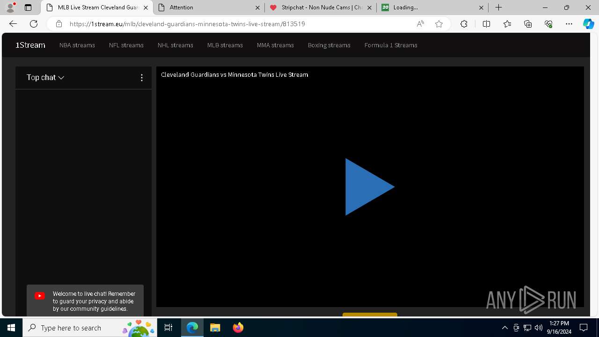
Task: Click the stream title text
Action: (234, 74)
